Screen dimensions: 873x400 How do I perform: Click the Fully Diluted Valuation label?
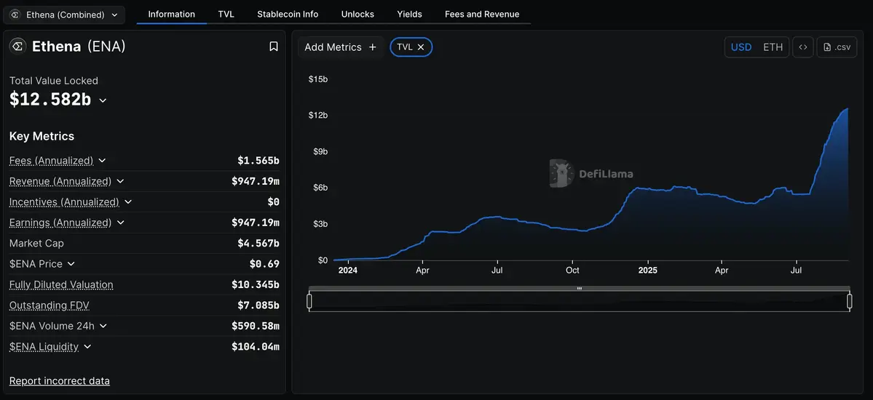(61, 285)
